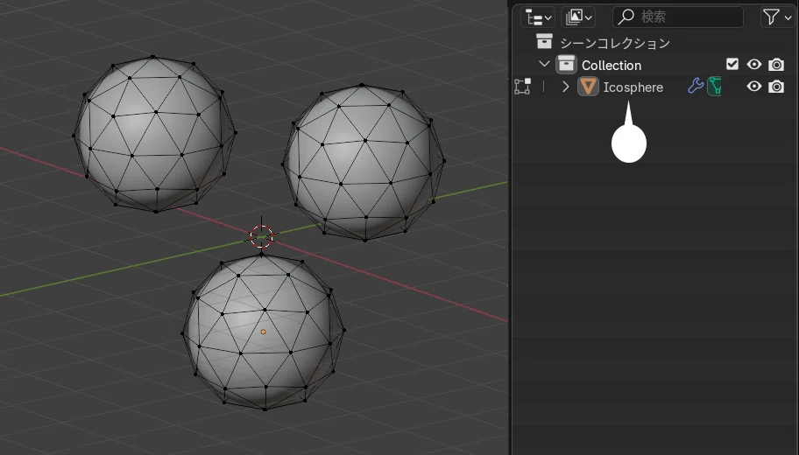This screenshot has width=799, height=455.
Task: Disable Icosphere rendering via camera icon
Action: (x=776, y=87)
